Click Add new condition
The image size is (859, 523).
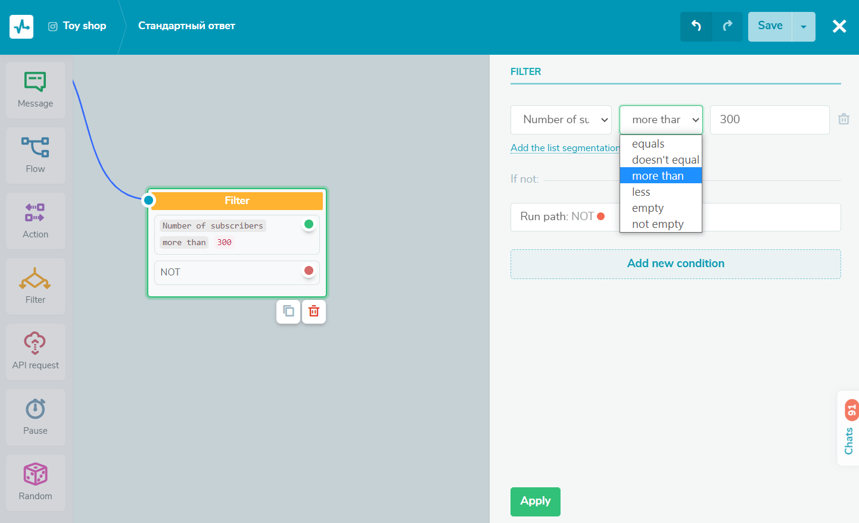(x=676, y=264)
